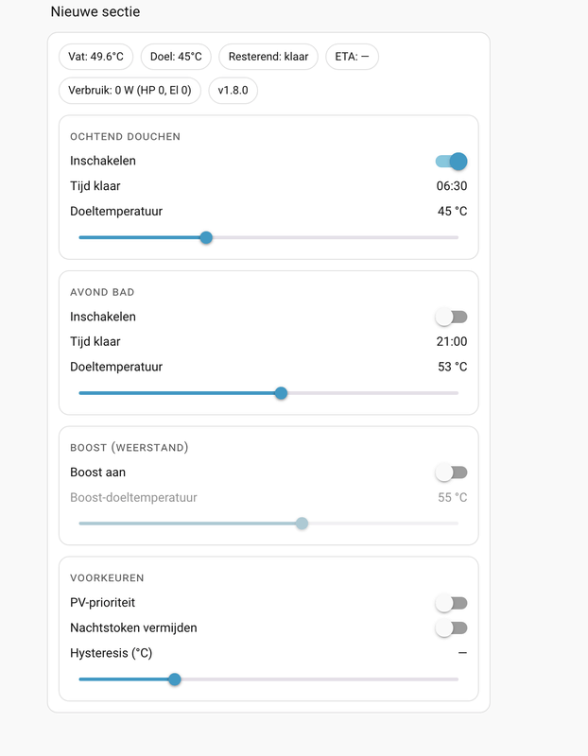Viewport: 588px width, 756px height.
Task: Click the 53 °C Doeltemperatuur value
Action: (452, 367)
